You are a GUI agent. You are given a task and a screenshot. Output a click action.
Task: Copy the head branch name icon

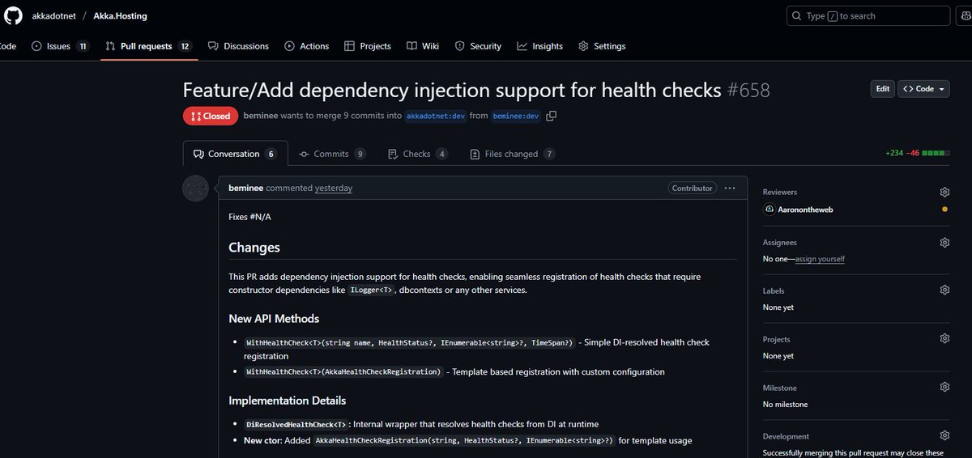tap(552, 116)
